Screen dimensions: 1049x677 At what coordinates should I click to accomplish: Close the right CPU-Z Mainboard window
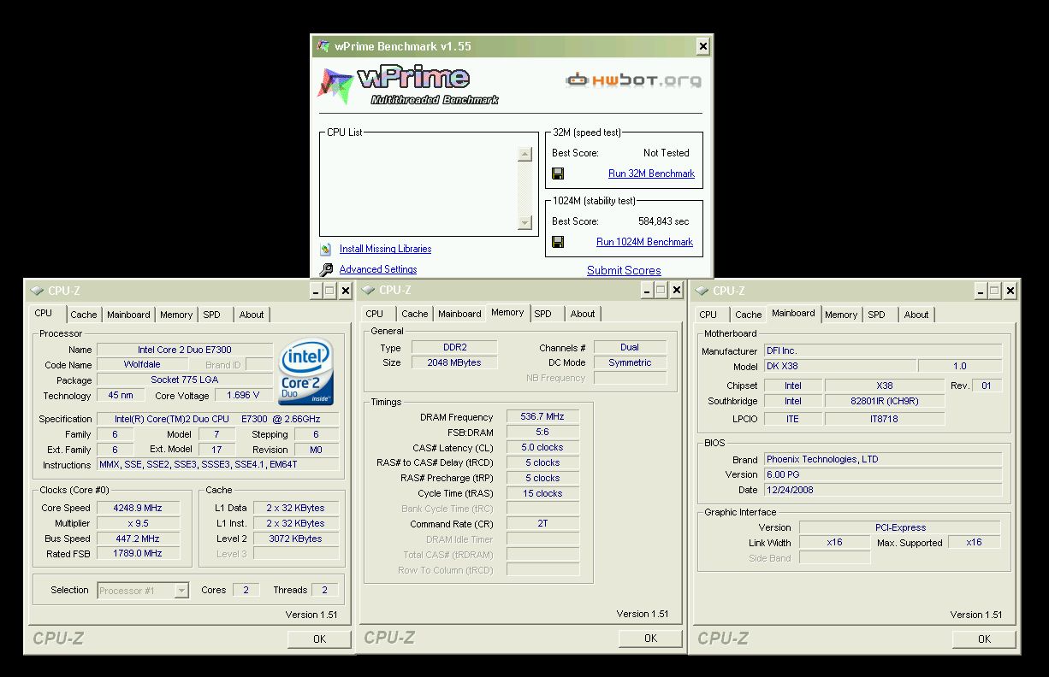pyautogui.click(x=1010, y=291)
